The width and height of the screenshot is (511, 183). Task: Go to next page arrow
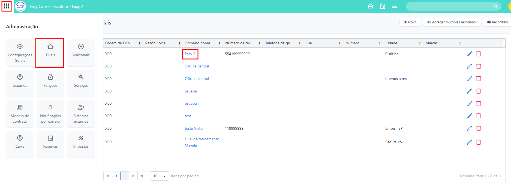133,176
